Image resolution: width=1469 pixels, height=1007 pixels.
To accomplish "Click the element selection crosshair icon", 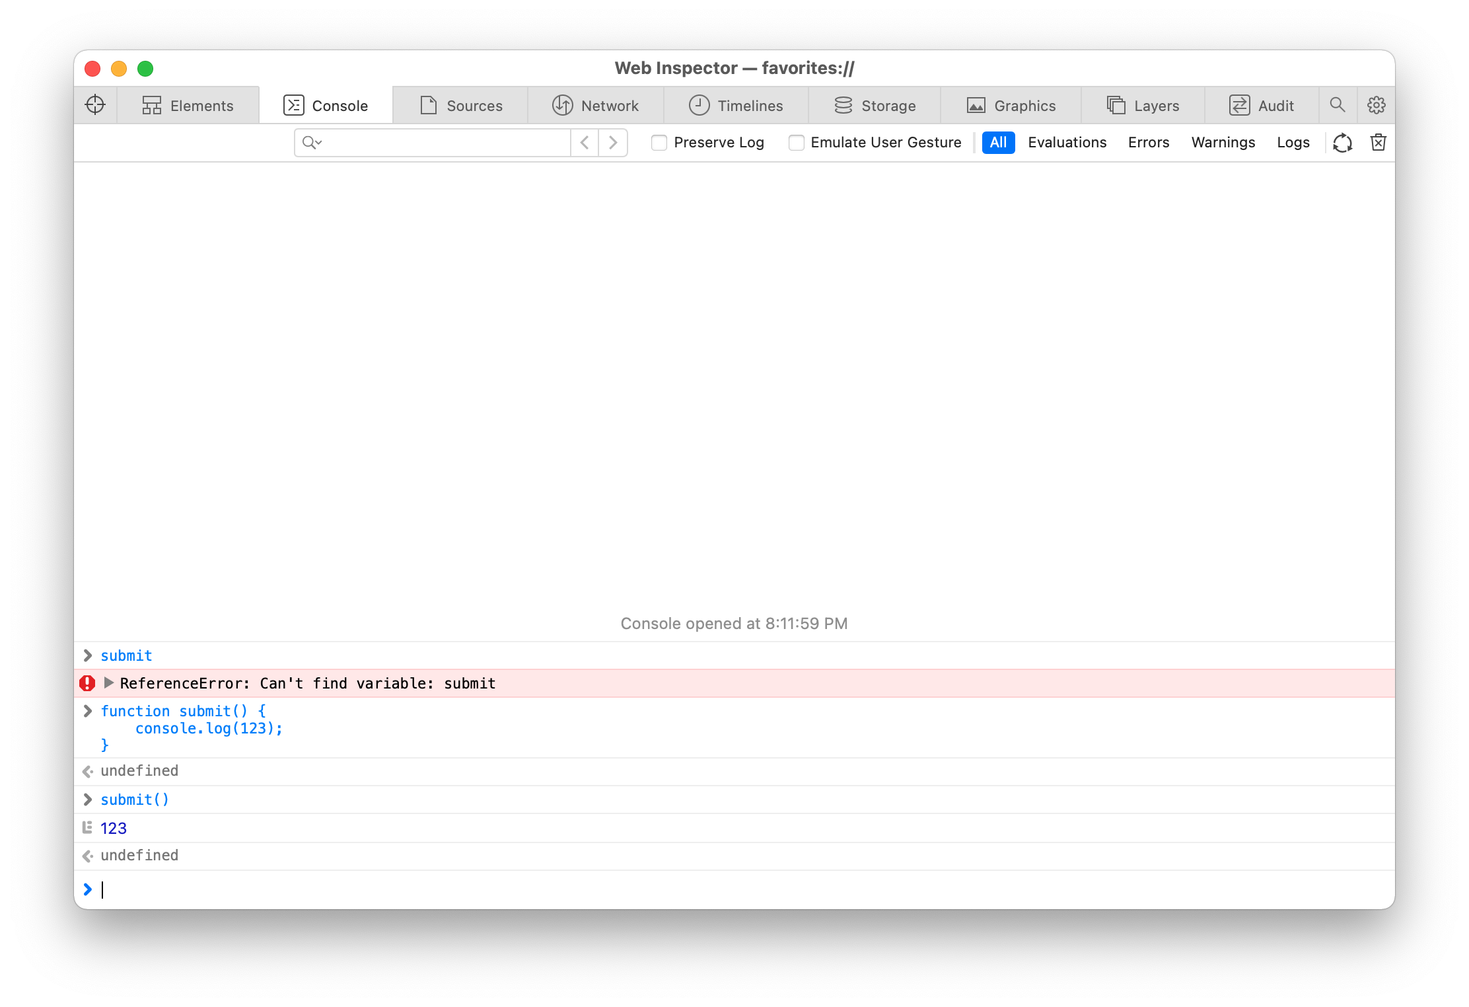I will (95, 105).
